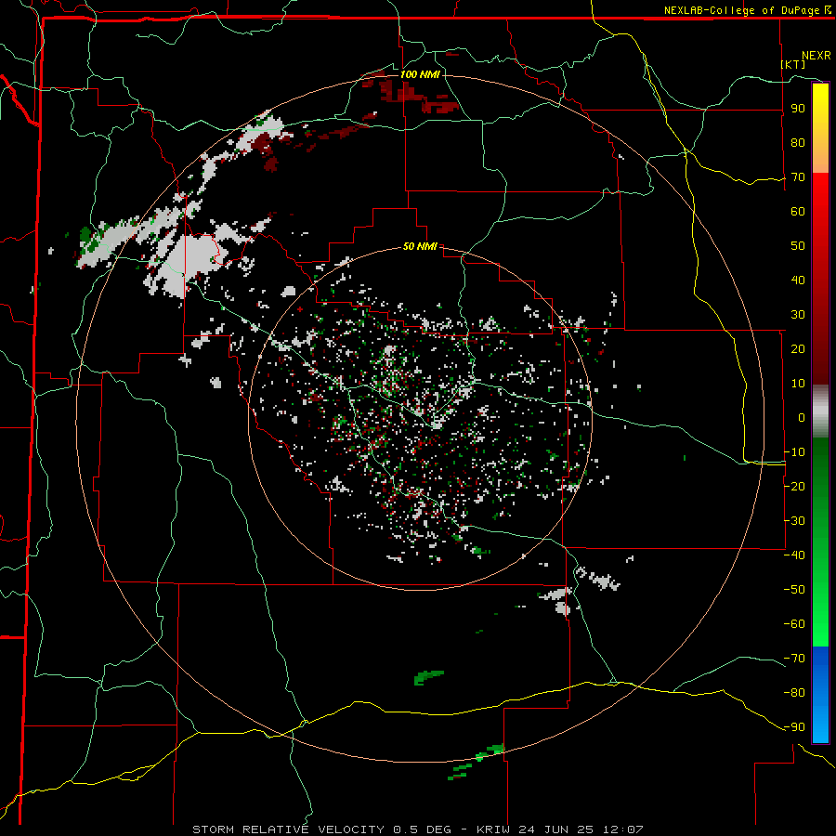Click the 10 value on velocity scale
The height and width of the screenshot is (836, 836).
[798, 384]
